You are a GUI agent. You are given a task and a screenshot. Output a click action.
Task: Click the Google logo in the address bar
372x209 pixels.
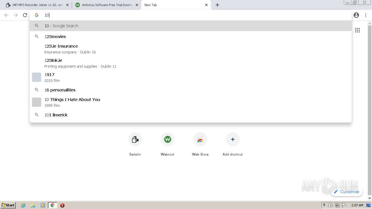point(37,15)
